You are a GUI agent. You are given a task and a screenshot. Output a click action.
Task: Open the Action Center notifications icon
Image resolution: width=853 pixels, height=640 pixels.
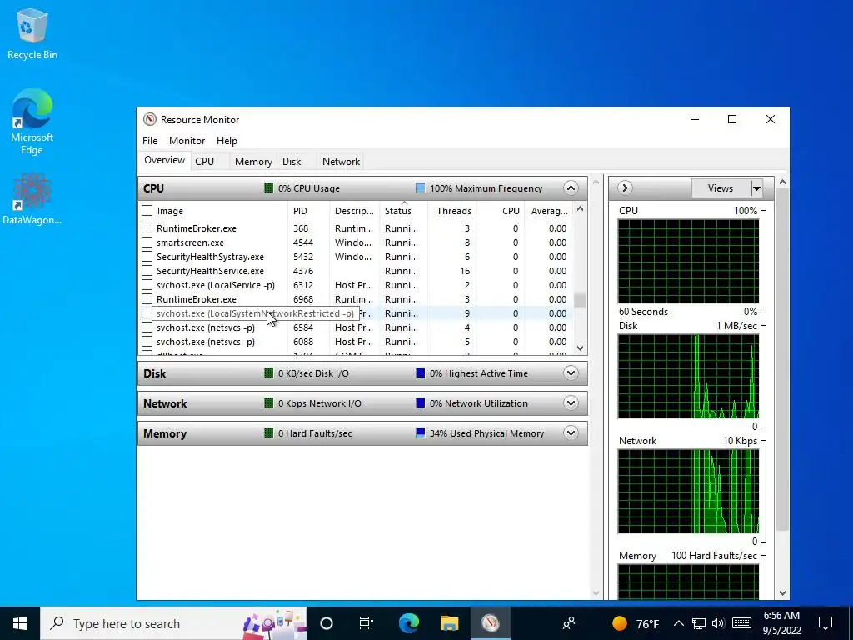pyautogui.click(x=826, y=623)
